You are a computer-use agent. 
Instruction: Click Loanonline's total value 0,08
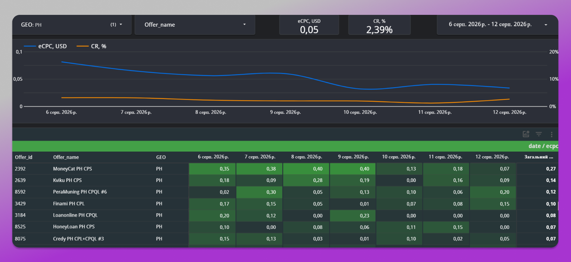(551, 215)
